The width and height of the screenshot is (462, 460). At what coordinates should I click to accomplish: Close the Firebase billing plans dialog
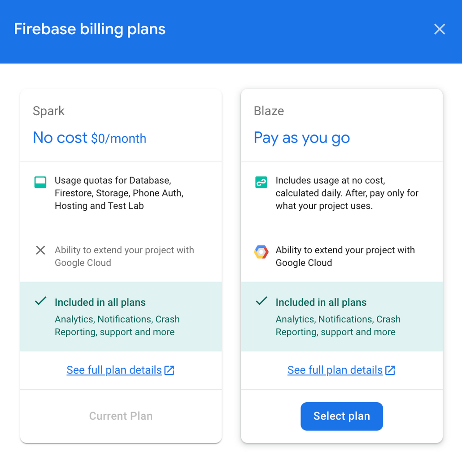click(x=439, y=29)
